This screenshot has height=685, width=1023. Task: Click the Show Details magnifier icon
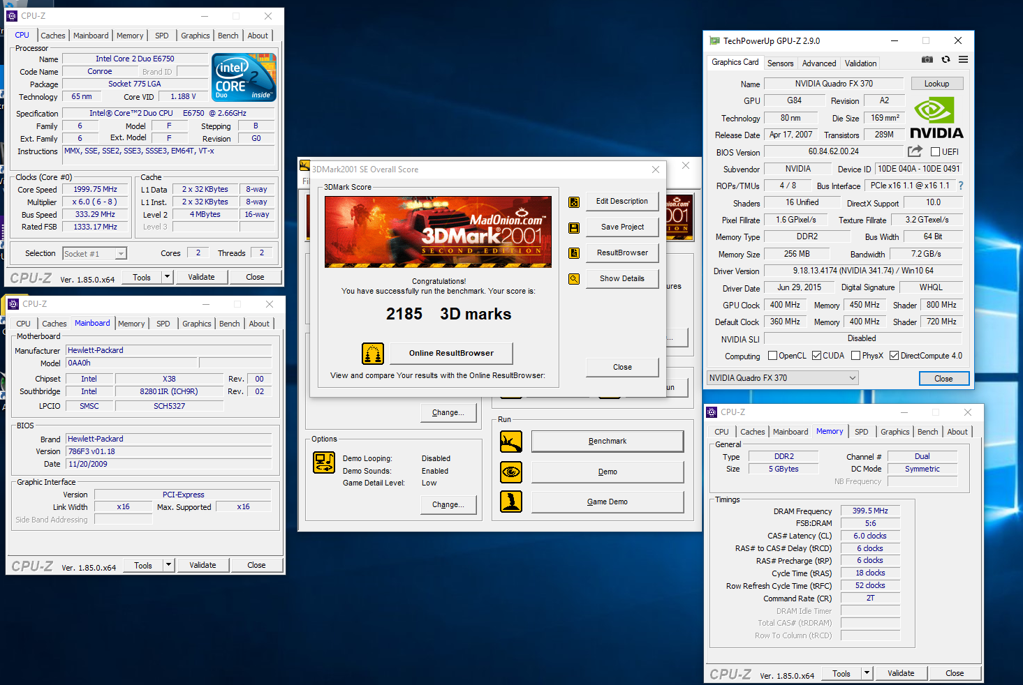(x=574, y=279)
